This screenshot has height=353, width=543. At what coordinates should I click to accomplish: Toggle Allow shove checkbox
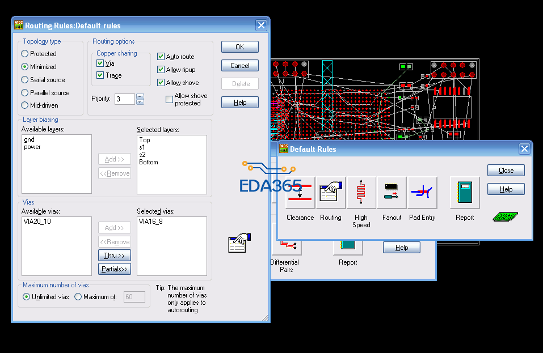[x=161, y=83]
